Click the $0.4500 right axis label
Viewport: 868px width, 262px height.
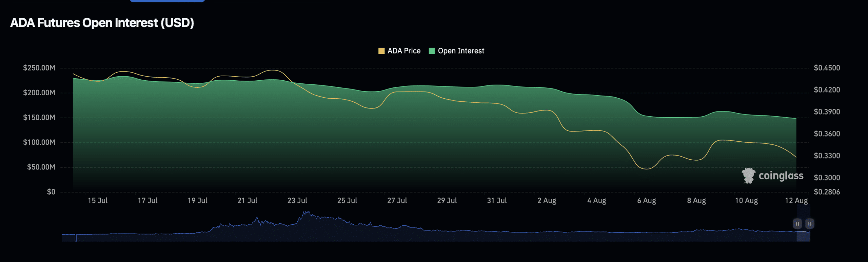827,68
